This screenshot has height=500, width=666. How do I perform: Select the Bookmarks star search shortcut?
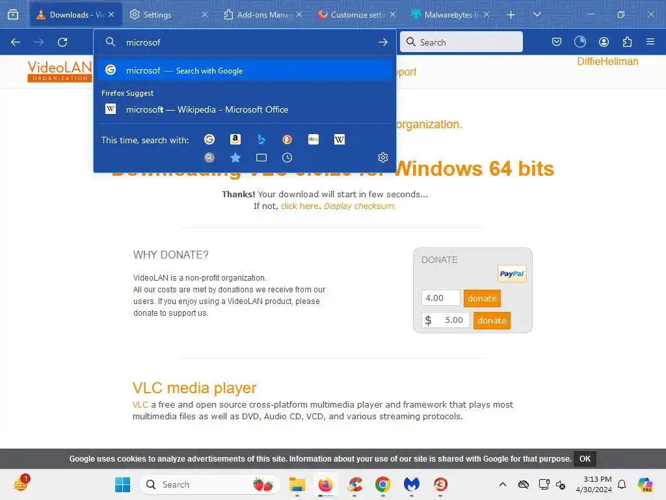tap(235, 158)
